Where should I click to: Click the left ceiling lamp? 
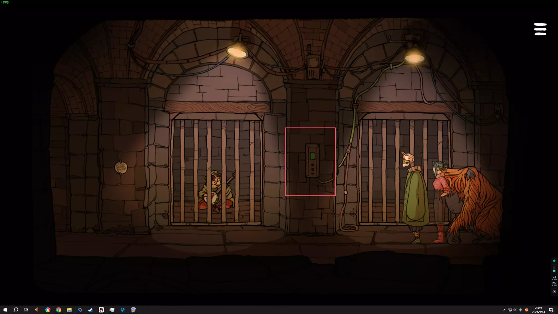[x=237, y=51]
